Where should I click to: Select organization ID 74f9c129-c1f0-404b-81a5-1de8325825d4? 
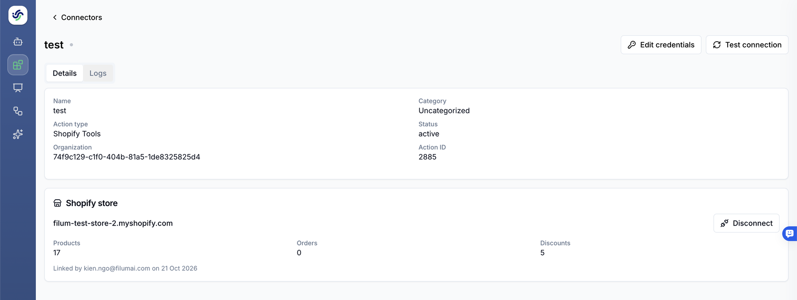pos(127,157)
